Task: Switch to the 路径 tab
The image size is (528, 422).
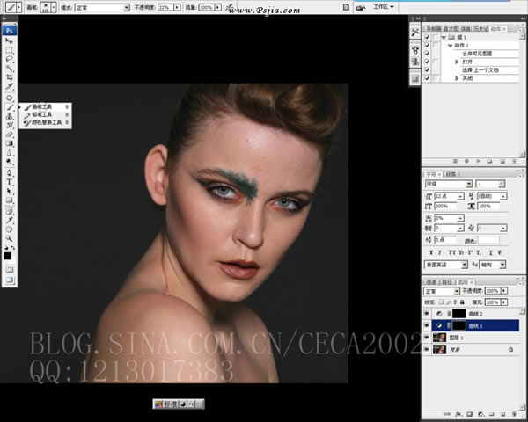Action: point(447,281)
